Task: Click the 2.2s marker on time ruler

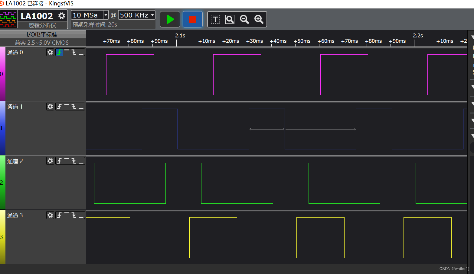Action: (418, 36)
